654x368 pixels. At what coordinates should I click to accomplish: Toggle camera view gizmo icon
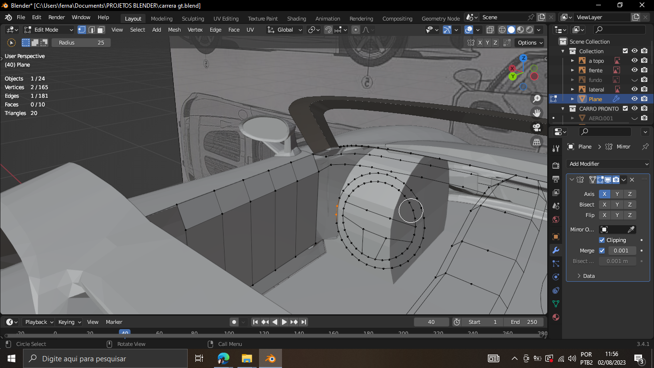pos(537,127)
